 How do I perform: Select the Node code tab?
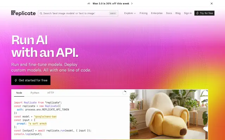19,93
